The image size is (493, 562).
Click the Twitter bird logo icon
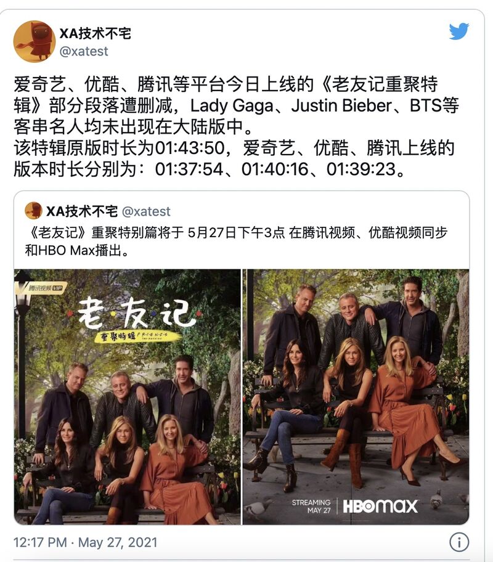point(459,31)
